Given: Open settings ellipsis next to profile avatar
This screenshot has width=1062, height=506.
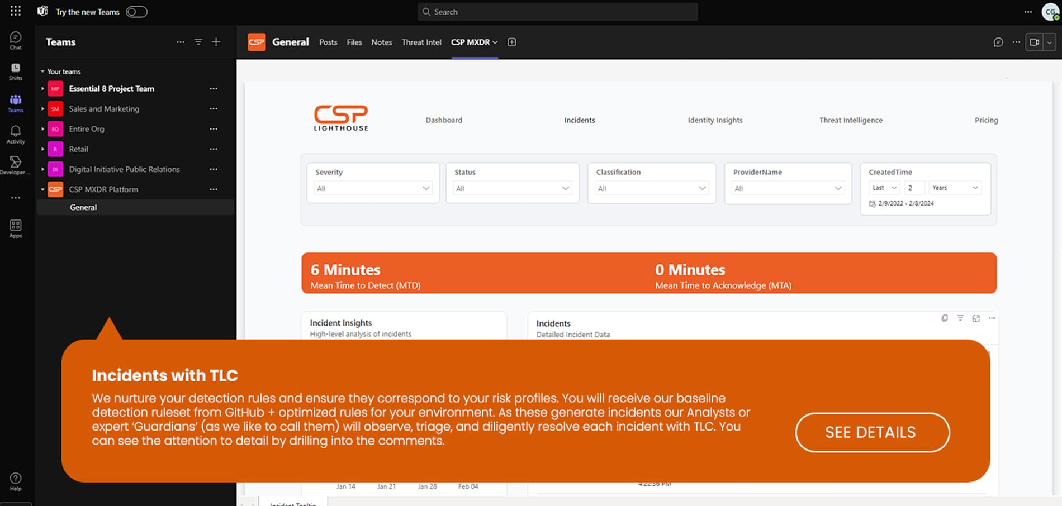Looking at the screenshot, I should pos(1028,12).
